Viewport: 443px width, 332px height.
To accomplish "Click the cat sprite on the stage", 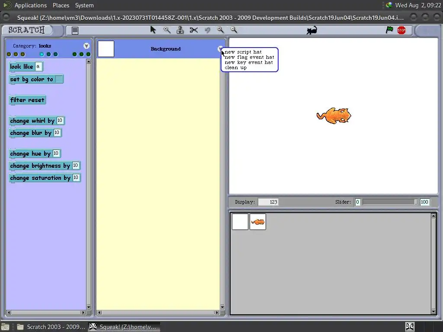I will [334, 115].
